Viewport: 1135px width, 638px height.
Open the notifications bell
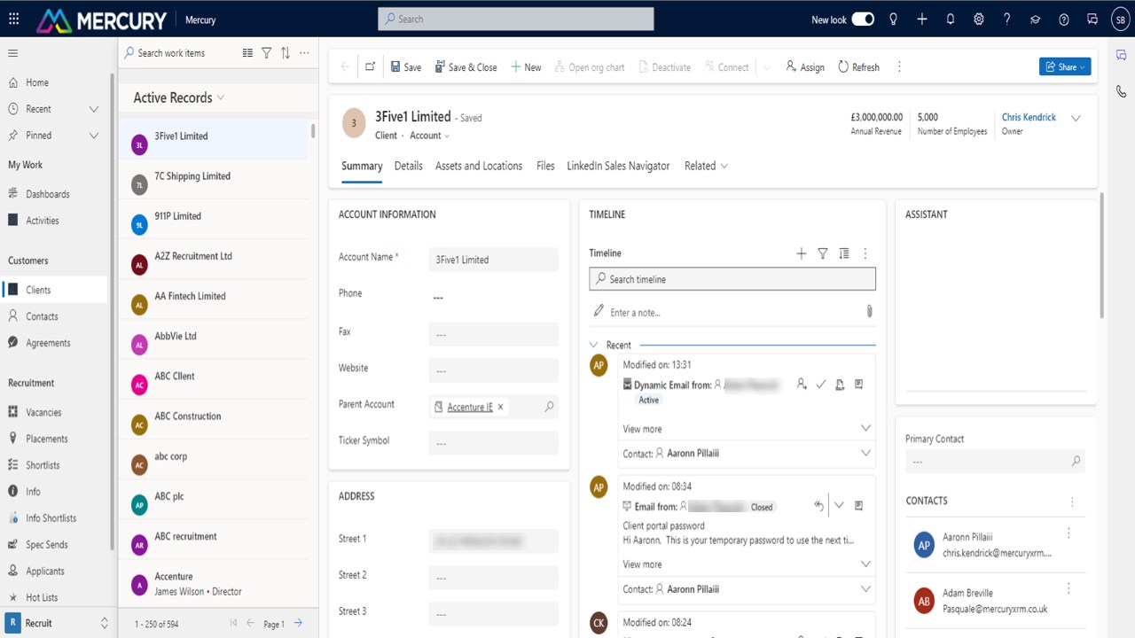pos(951,19)
